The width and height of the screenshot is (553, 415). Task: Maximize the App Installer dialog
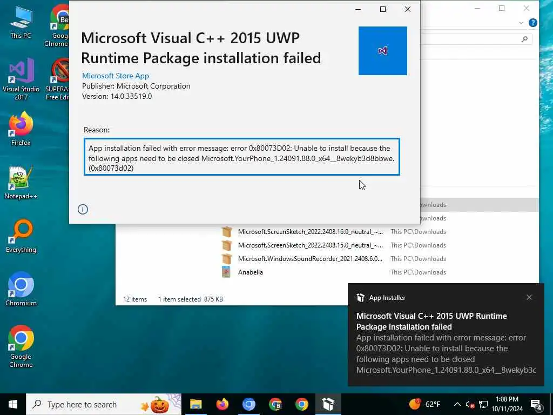pyautogui.click(x=383, y=9)
